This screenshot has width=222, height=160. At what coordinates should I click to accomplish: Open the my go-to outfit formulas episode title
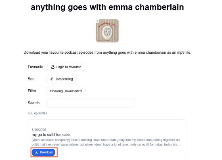coord(51,135)
